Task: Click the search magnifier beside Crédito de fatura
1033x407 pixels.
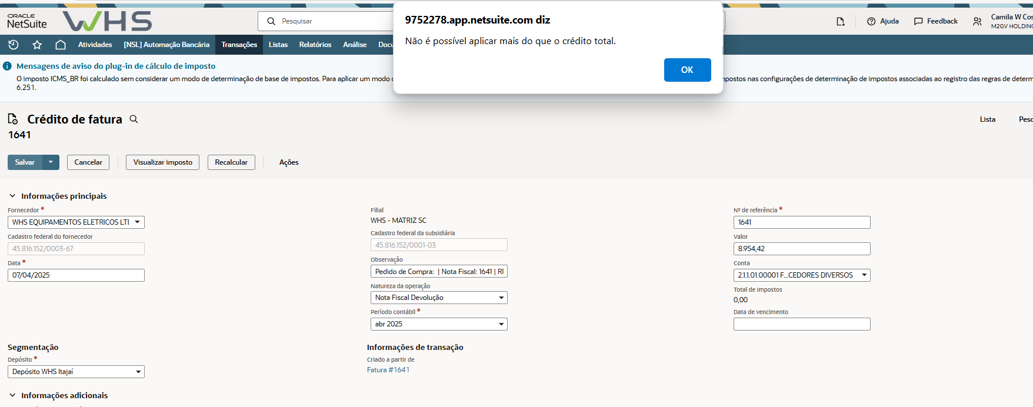Action: point(134,119)
